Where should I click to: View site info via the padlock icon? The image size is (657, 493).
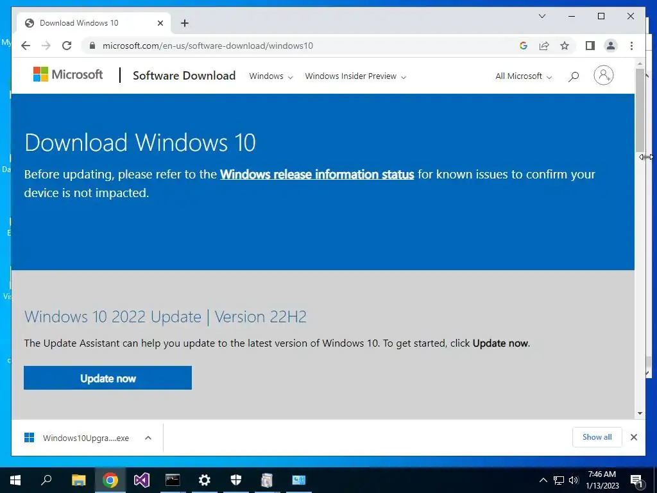[92, 46]
